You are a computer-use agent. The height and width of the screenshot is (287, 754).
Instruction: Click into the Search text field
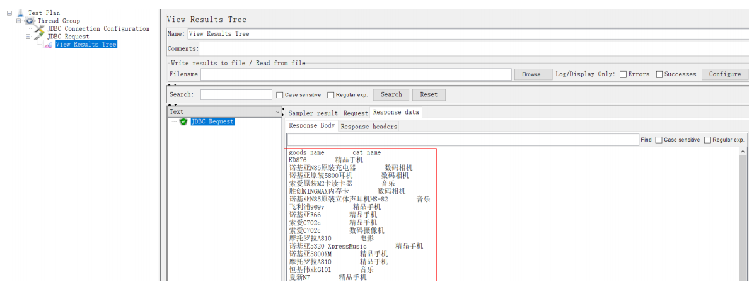click(x=236, y=94)
